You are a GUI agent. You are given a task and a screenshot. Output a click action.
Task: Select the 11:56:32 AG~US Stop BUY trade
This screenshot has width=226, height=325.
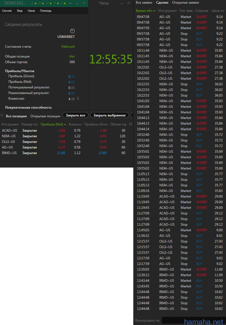pyautogui.click(x=180, y=236)
